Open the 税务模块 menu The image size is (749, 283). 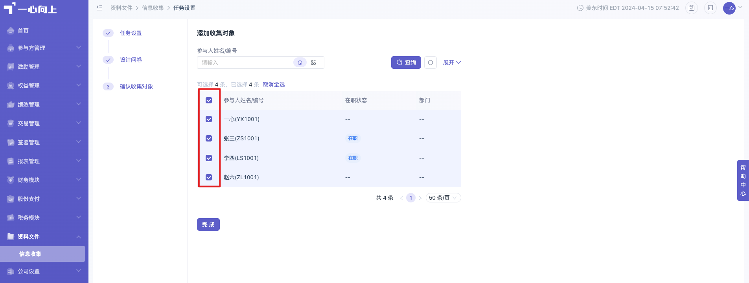pyautogui.click(x=44, y=218)
